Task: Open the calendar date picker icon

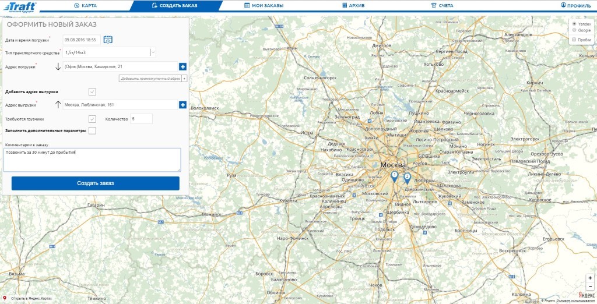Action: coord(108,40)
